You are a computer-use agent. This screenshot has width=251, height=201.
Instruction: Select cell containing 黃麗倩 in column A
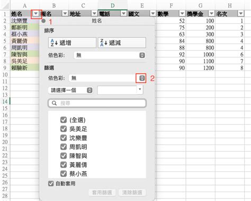coord(25,41)
